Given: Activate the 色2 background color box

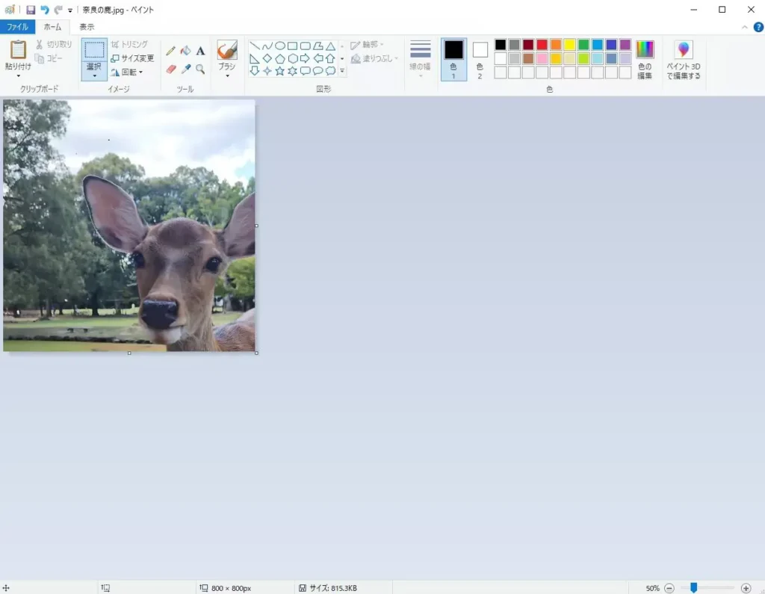Looking at the screenshot, I should [x=480, y=59].
